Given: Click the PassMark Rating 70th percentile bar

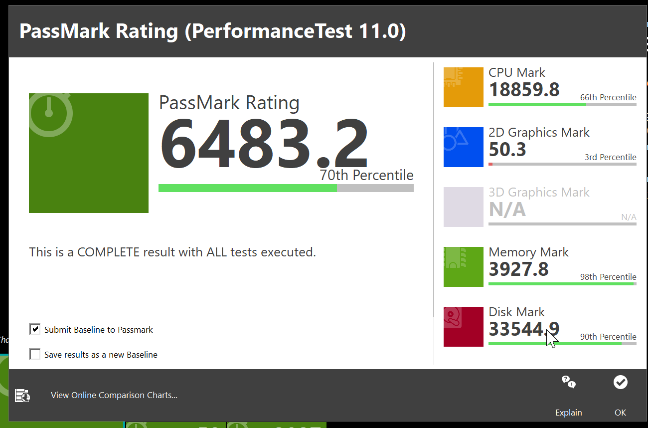Looking at the screenshot, I should point(286,188).
